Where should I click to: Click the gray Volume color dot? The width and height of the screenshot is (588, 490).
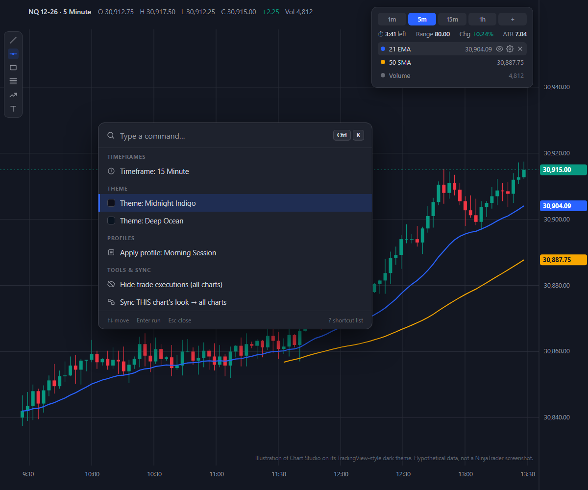pyautogui.click(x=383, y=75)
